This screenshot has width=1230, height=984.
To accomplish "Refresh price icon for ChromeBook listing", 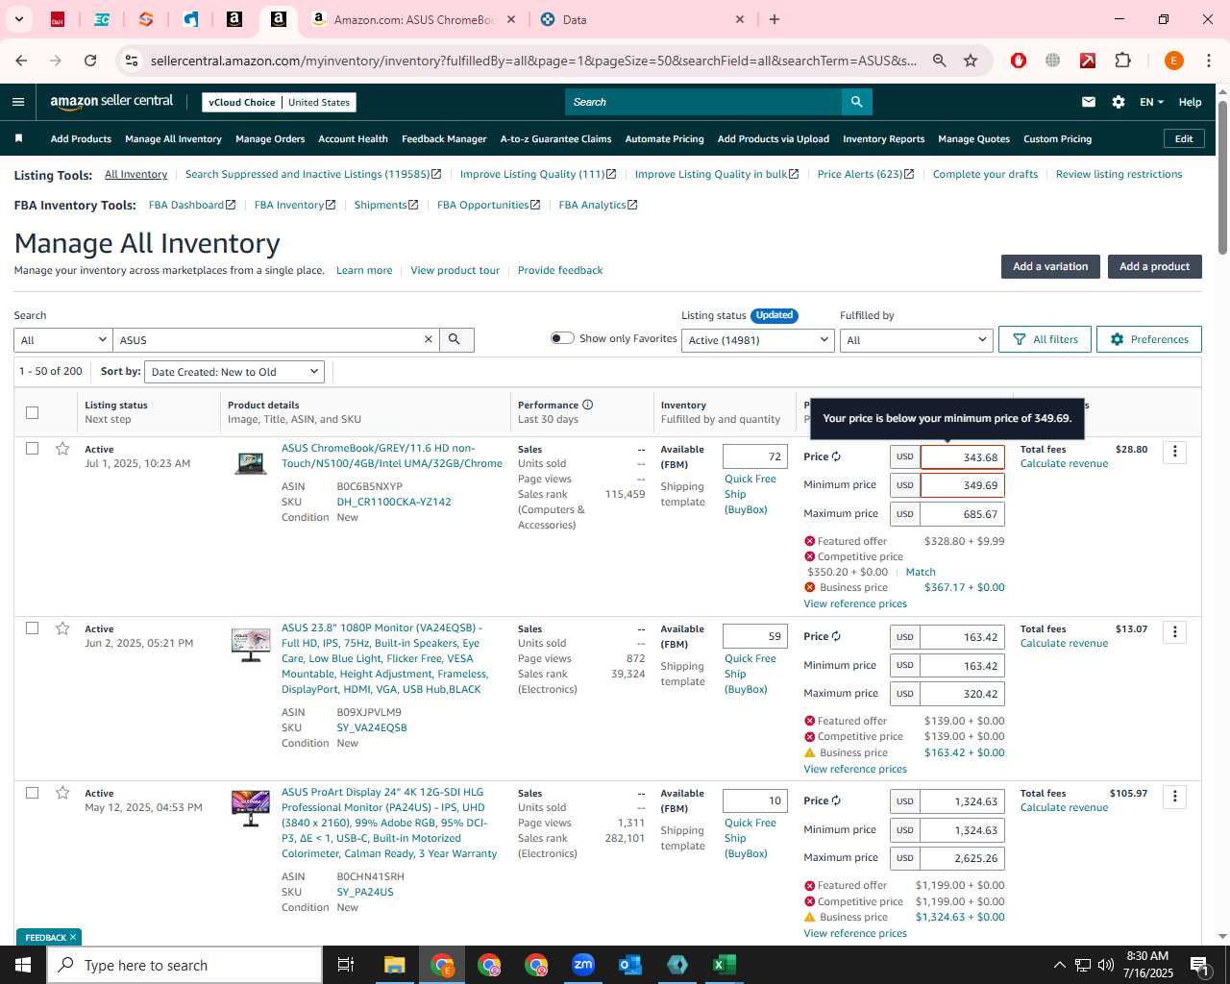I will [836, 456].
